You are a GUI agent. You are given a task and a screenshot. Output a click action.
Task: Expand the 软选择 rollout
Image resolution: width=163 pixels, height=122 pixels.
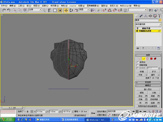tap(148, 82)
